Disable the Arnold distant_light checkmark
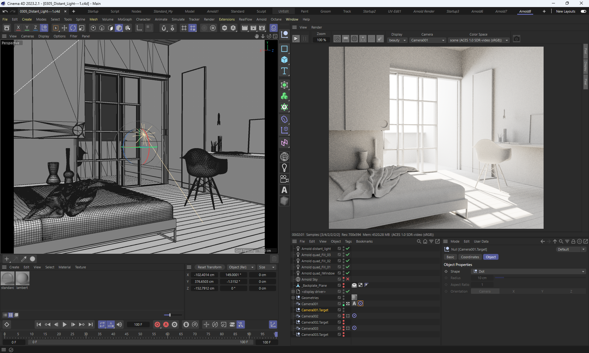This screenshot has width=589, height=353. 348,249
